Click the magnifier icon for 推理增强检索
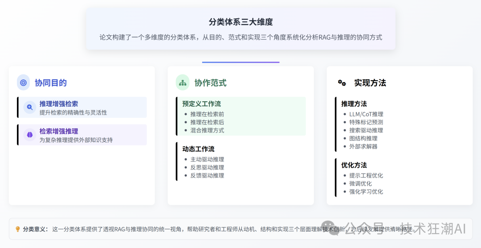 click(30, 107)
